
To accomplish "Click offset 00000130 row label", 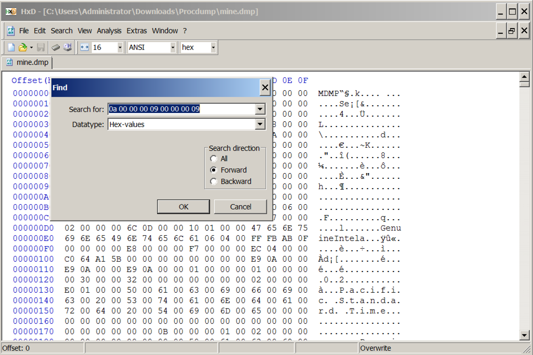I will click(33, 290).
